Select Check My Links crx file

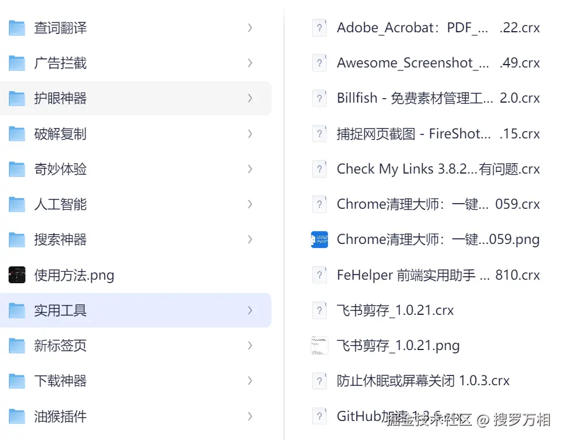point(438,169)
